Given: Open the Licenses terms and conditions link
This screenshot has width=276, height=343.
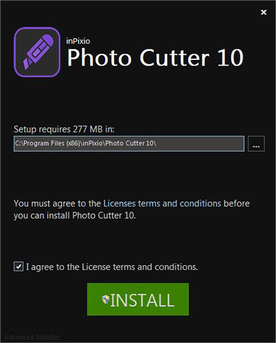Looking at the screenshot, I should click(x=162, y=203).
